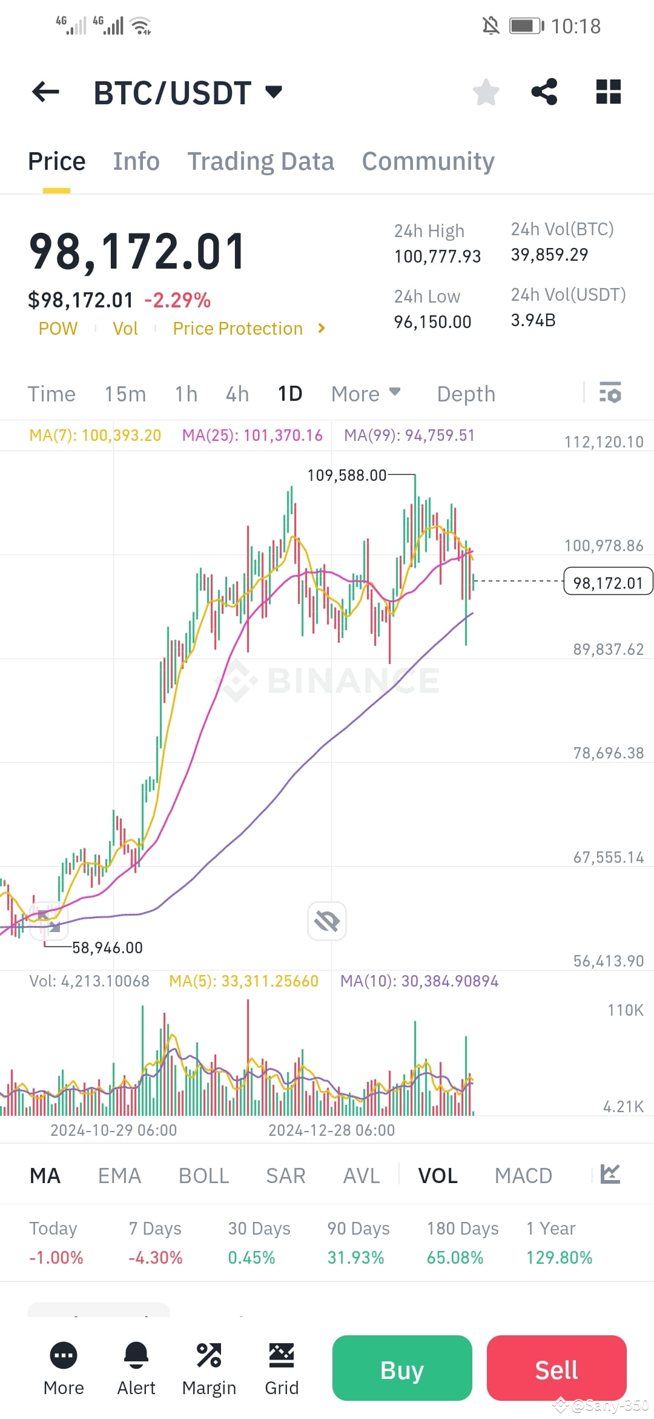This screenshot has height=1419, width=654.
Task: Hide indicators using the eye-slash icon
Action: (x=327, y=921)
